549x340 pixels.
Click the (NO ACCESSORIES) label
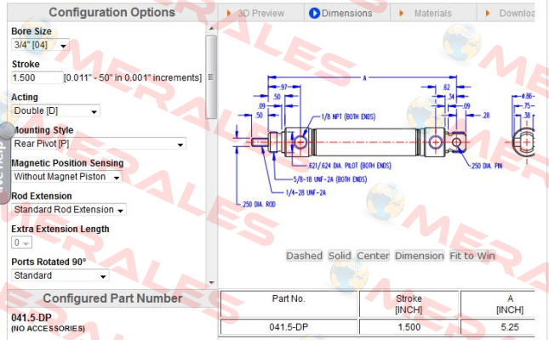[x=49, y=328]
